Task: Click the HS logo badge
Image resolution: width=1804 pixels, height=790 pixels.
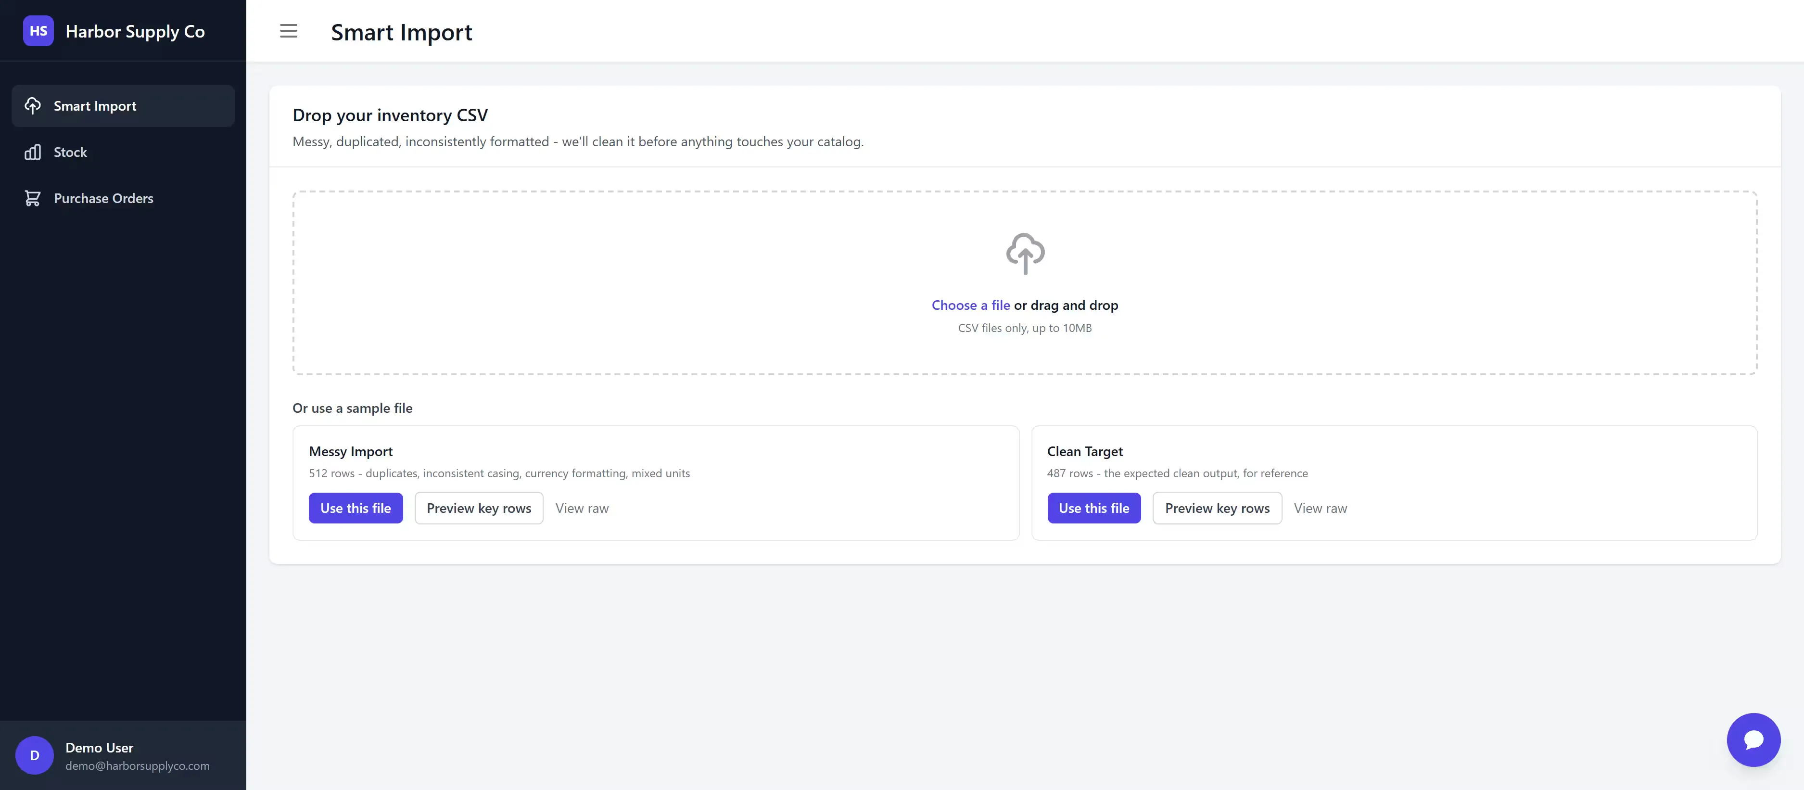Action: click(38, 31)
